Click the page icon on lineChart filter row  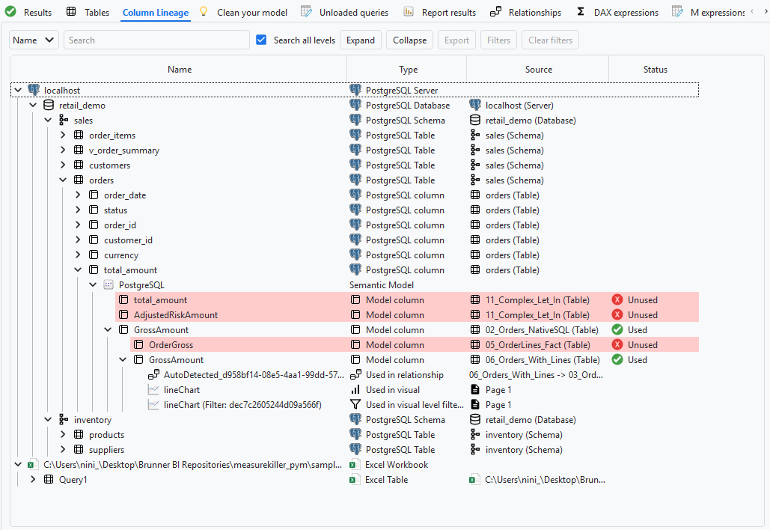[x=475, y=405]
